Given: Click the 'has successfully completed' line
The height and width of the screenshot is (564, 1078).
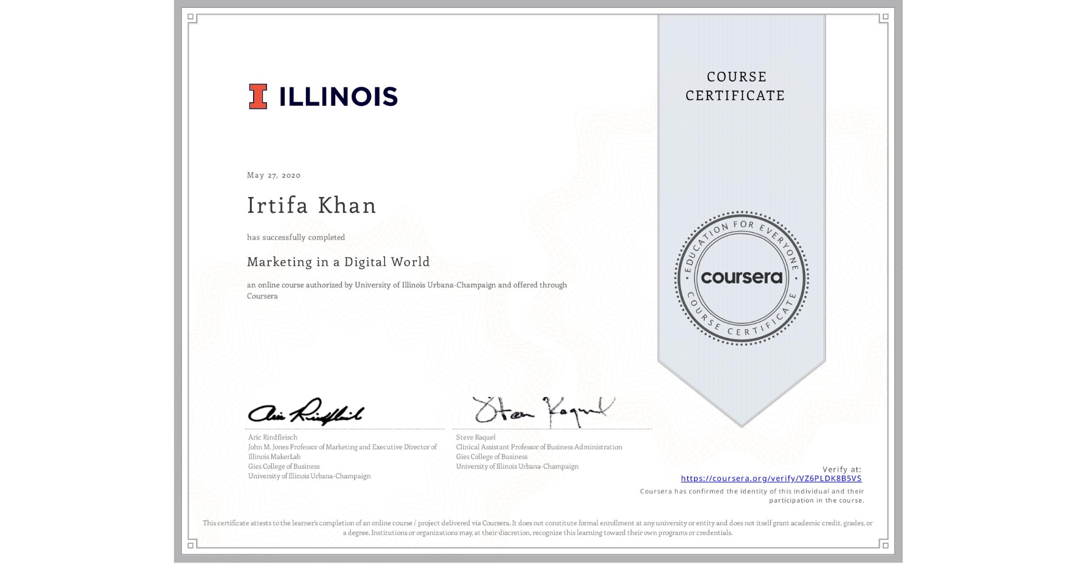Looking at the screenshot, I should (296, 237).
